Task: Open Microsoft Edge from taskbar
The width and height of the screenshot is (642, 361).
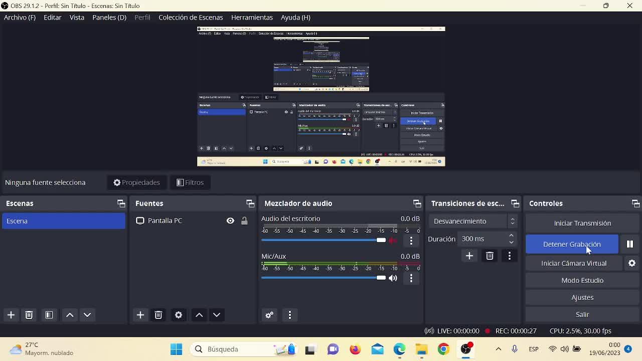Action: coord(399,349)
